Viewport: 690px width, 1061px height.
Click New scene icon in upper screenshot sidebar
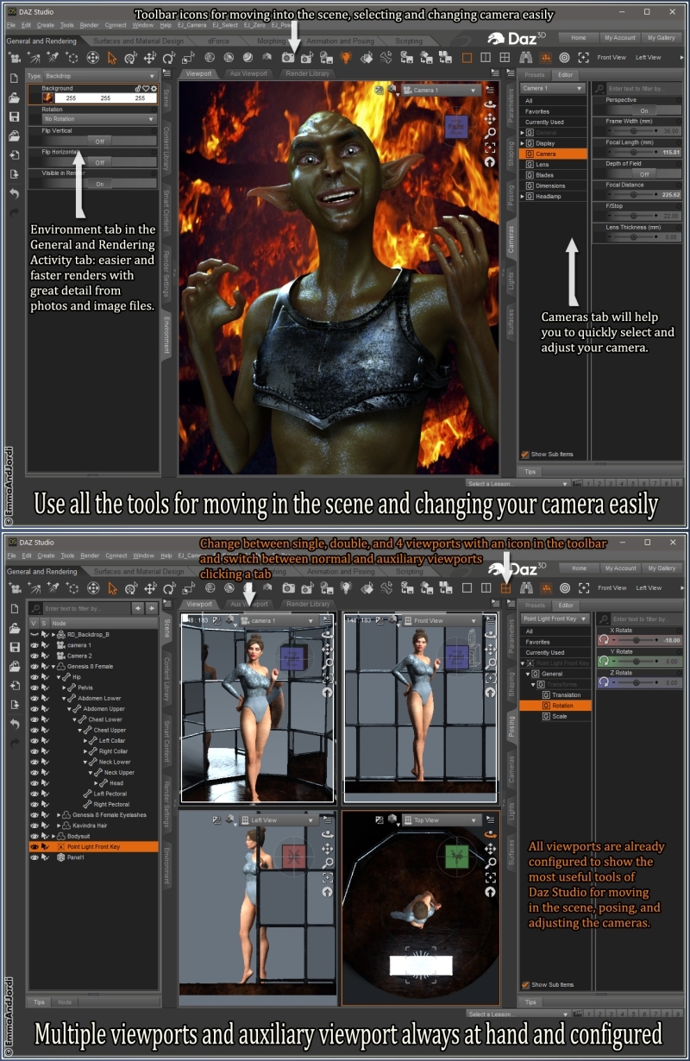(x=14, y=78)
